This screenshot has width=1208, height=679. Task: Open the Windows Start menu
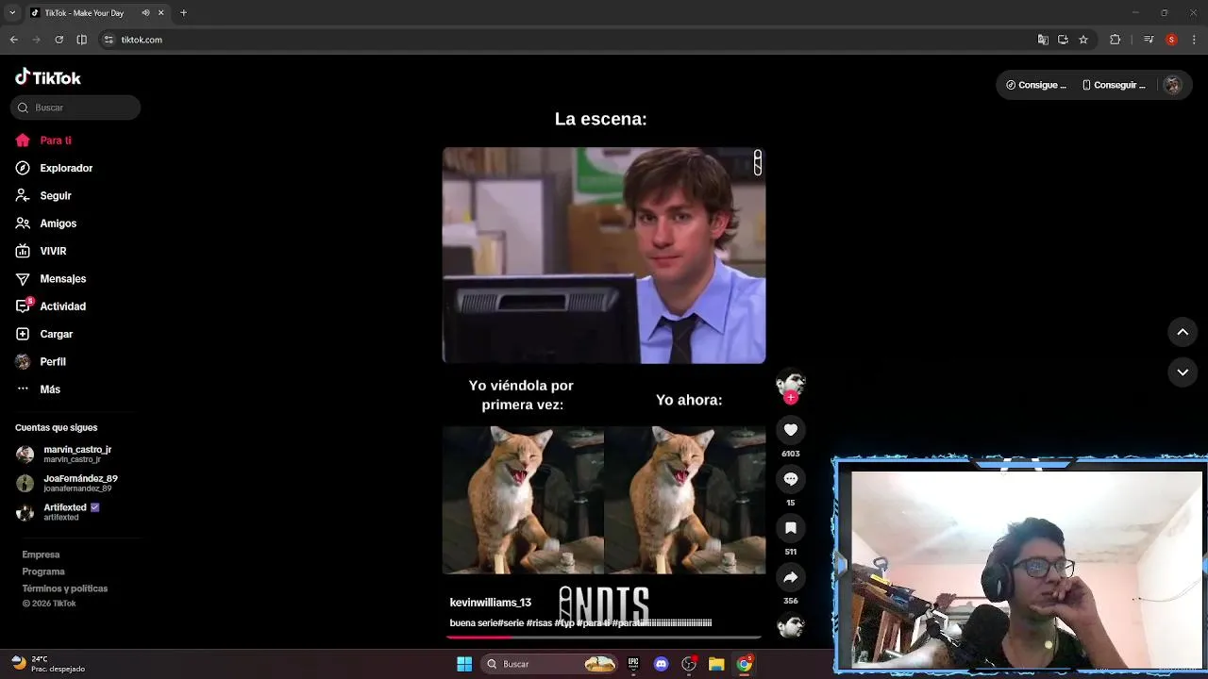point(464,664)
